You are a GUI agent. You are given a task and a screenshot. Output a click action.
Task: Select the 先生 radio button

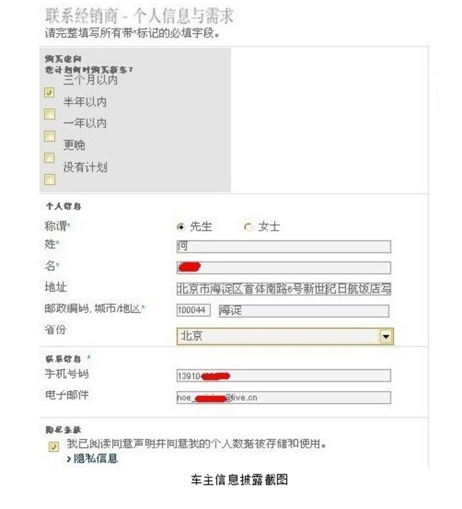181,227
